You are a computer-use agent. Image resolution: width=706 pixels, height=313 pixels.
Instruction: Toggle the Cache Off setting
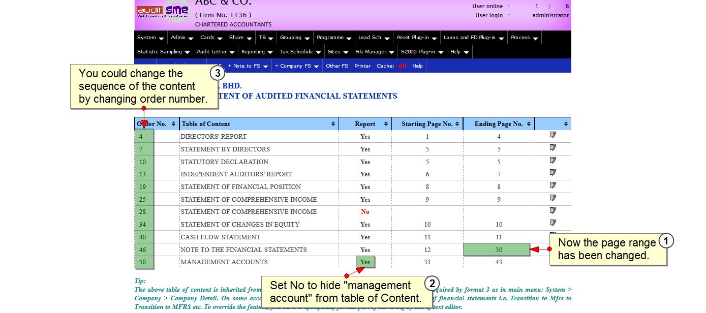click(x=402, y=66)
